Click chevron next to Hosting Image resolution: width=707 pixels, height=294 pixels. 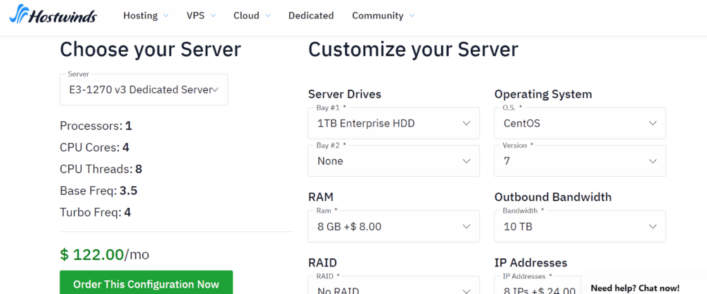tap(166, 16)
